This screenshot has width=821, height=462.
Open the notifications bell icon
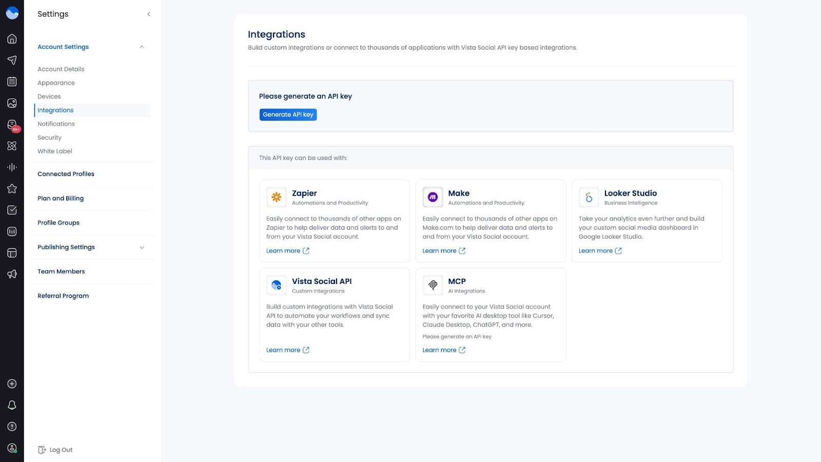[x=11, y=405]
